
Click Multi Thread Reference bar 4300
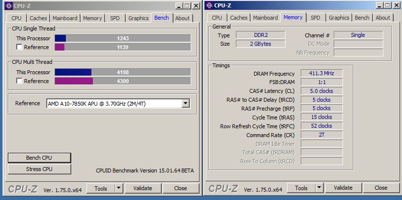point(123,81)
